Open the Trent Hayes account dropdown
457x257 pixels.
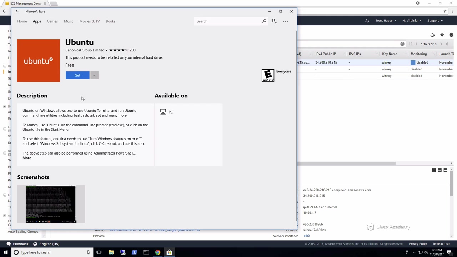click(386, 21)
